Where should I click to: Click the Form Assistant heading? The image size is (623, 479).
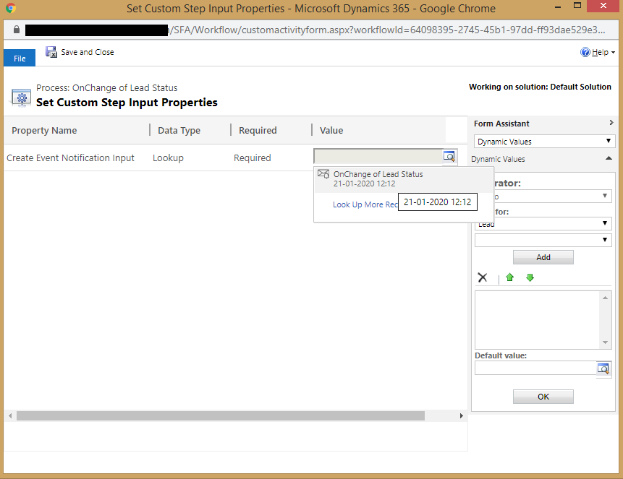click(x=501, y=124)
